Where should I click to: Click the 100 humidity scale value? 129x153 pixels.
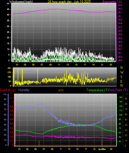[x=4, y=94]
